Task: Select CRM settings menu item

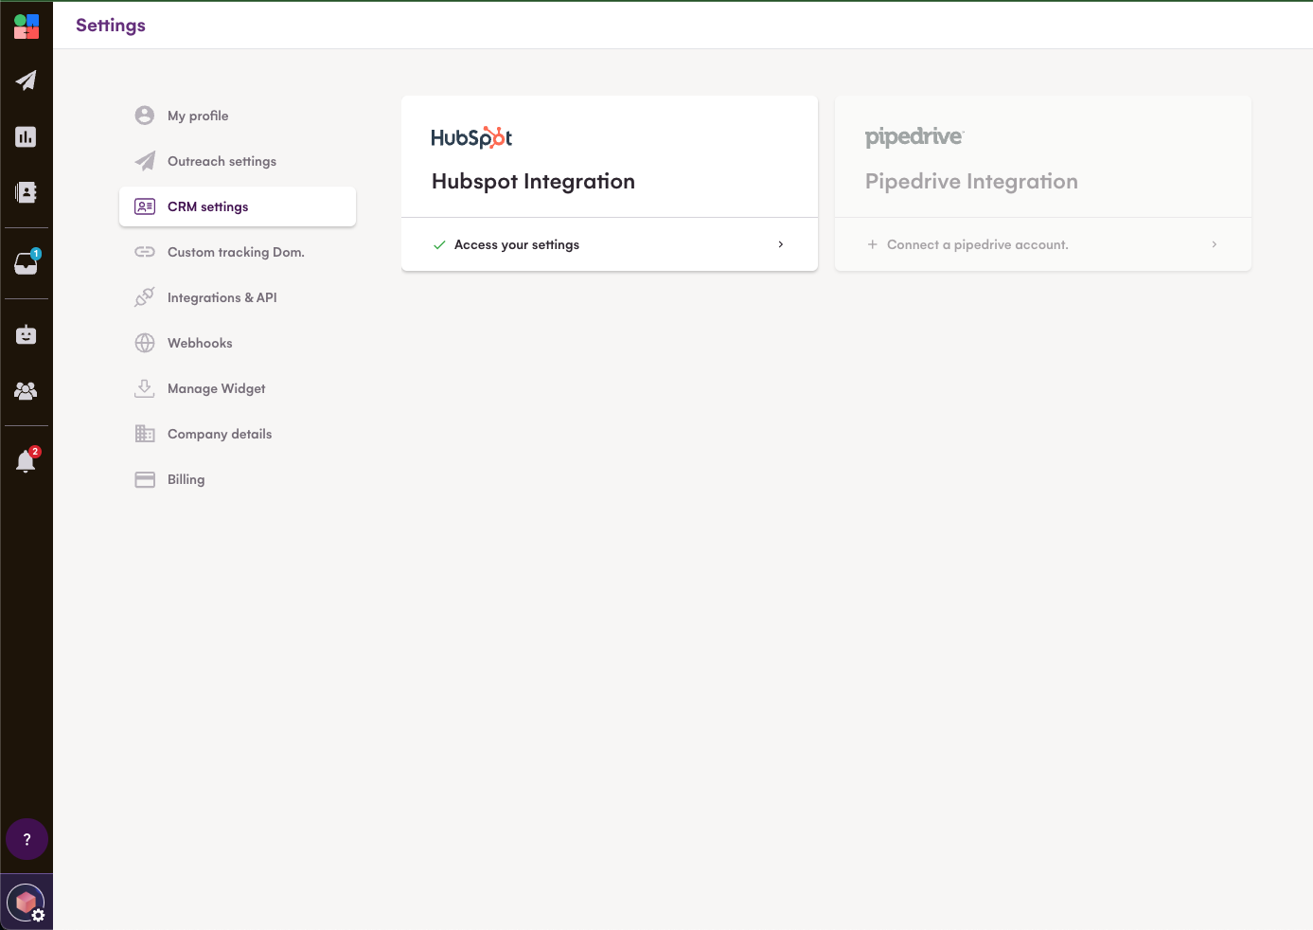Action: pos(238,206)
